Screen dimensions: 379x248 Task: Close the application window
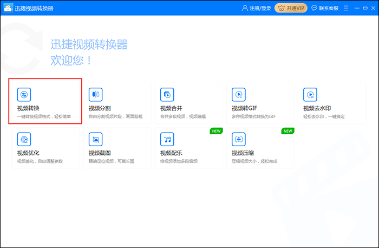point(373,8)
